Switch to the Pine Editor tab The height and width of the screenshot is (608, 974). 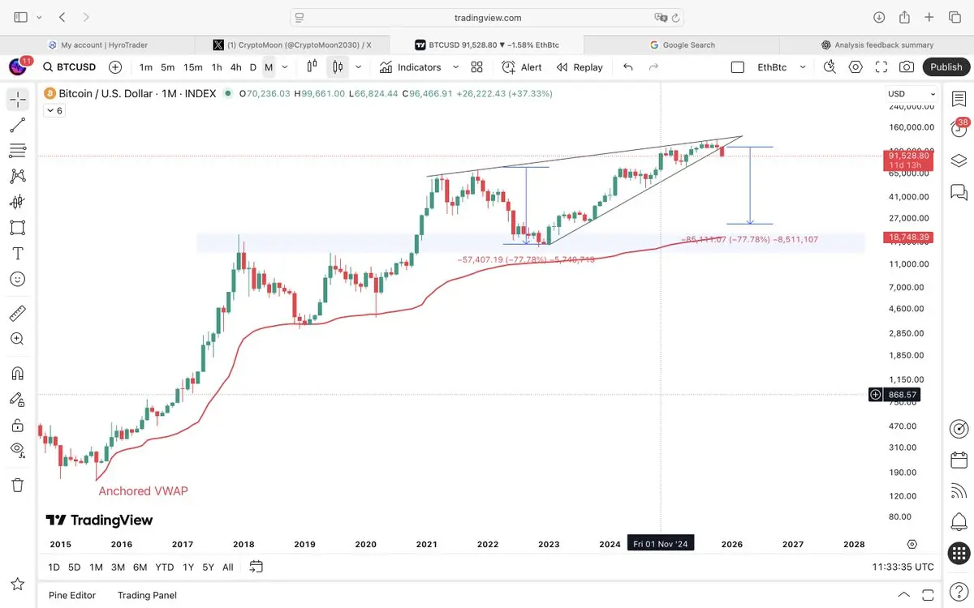tap(71, 595)
